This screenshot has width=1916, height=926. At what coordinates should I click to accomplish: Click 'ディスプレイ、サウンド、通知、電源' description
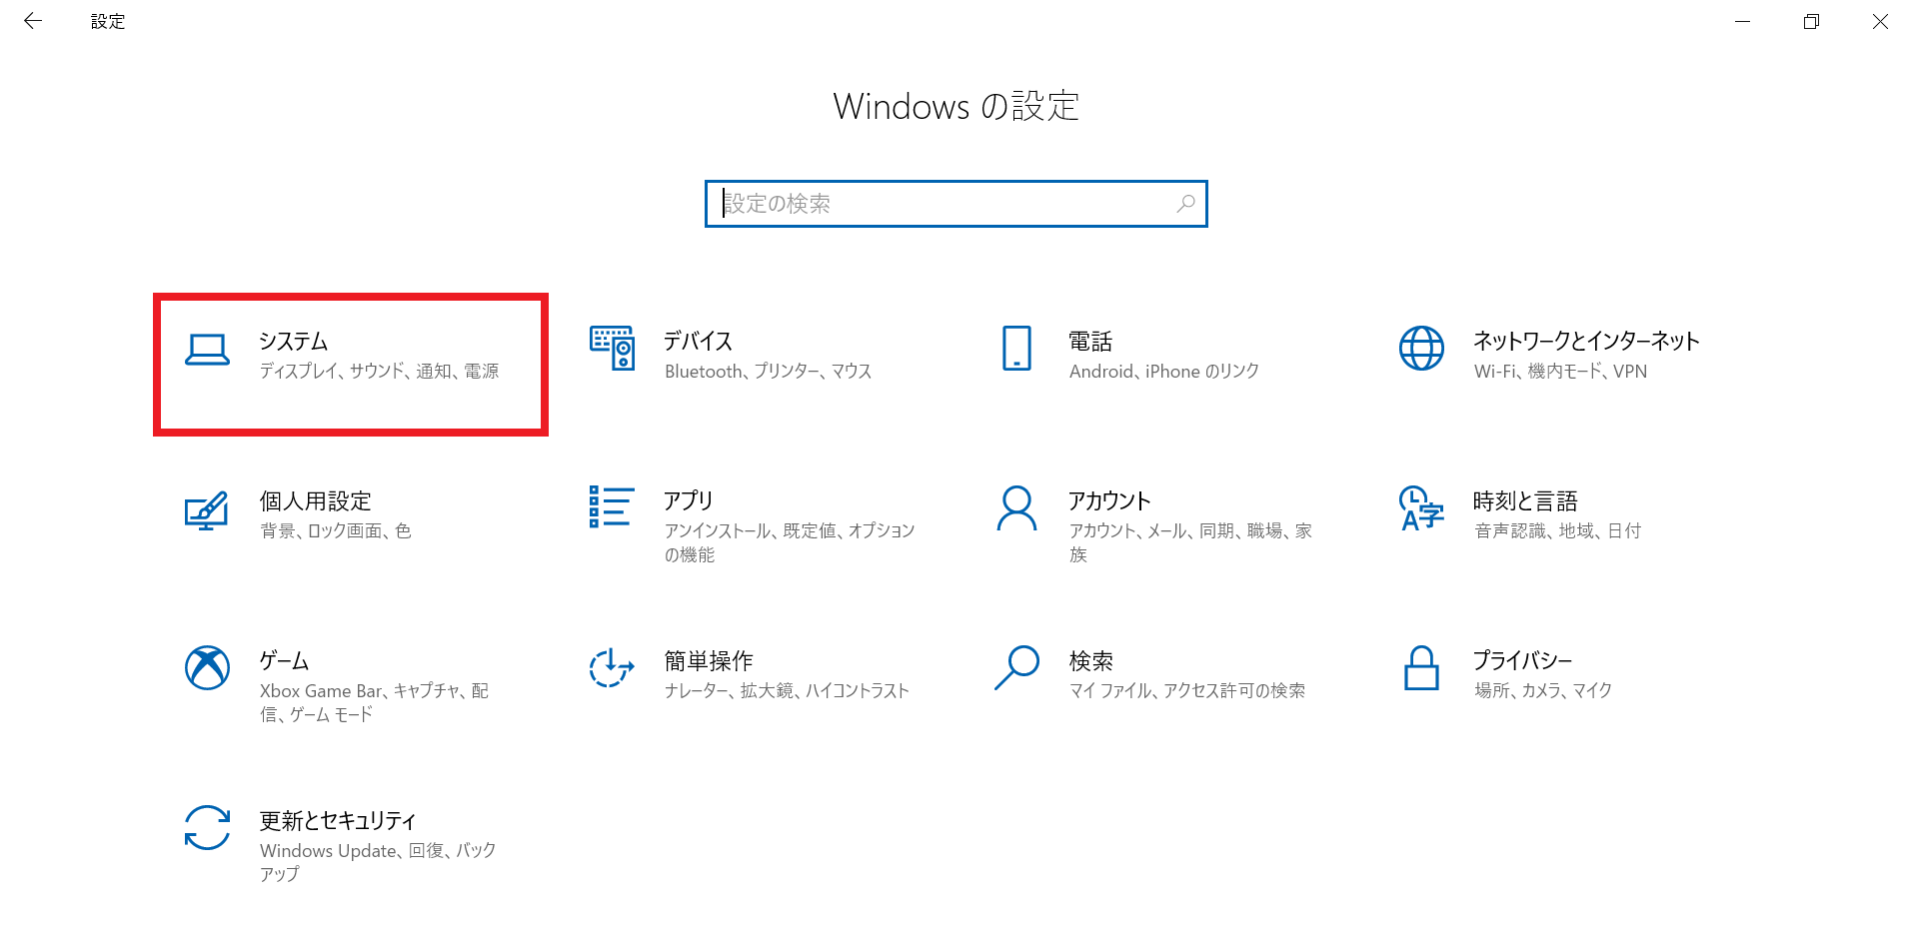tap(379, 372)
